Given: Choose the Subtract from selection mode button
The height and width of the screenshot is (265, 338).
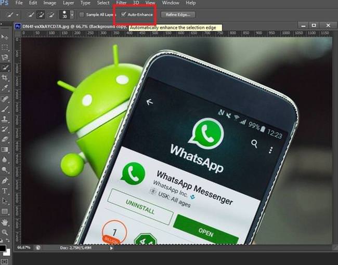Looking at the screenshot, I should tap(50, 15).
